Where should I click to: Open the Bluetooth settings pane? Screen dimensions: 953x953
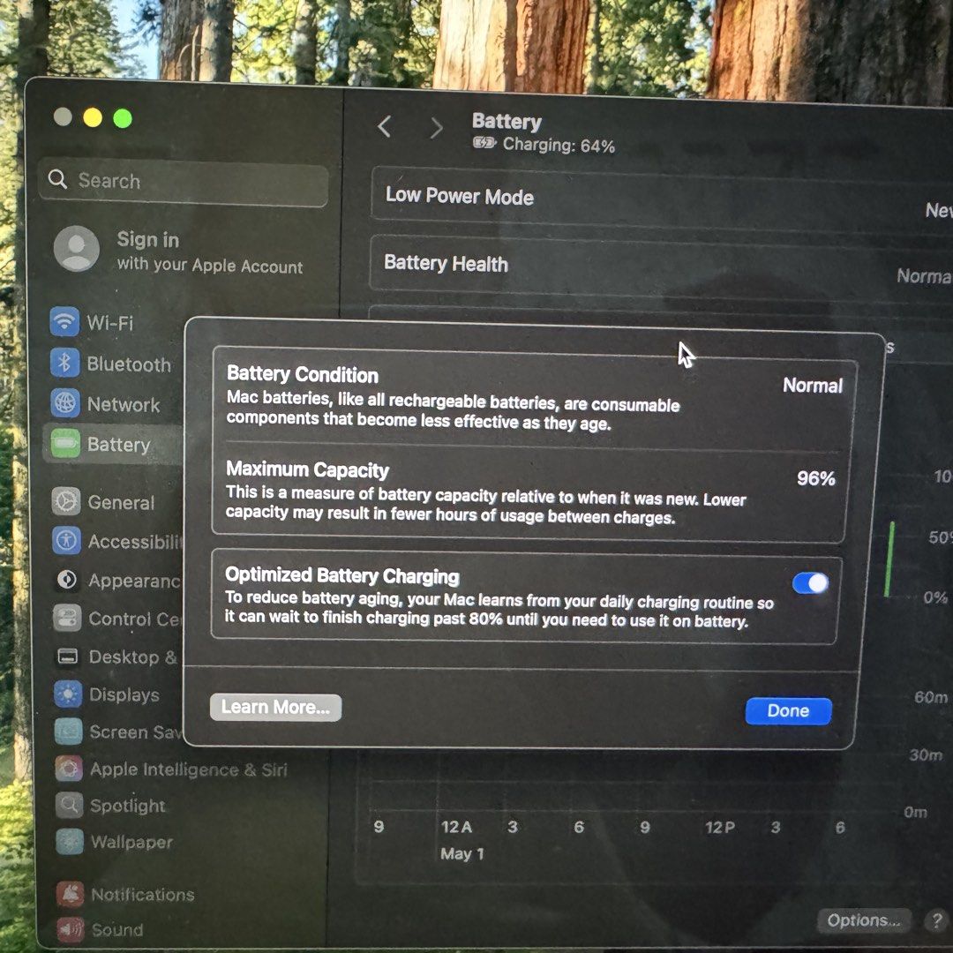[112, 363]
